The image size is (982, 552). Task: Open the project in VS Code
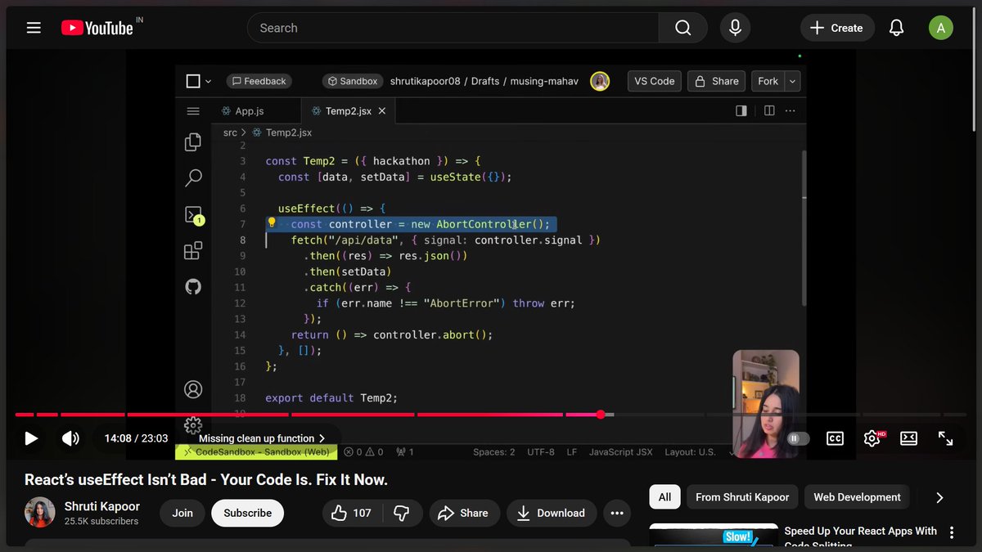pyautogui.click(x=654, y=81)
